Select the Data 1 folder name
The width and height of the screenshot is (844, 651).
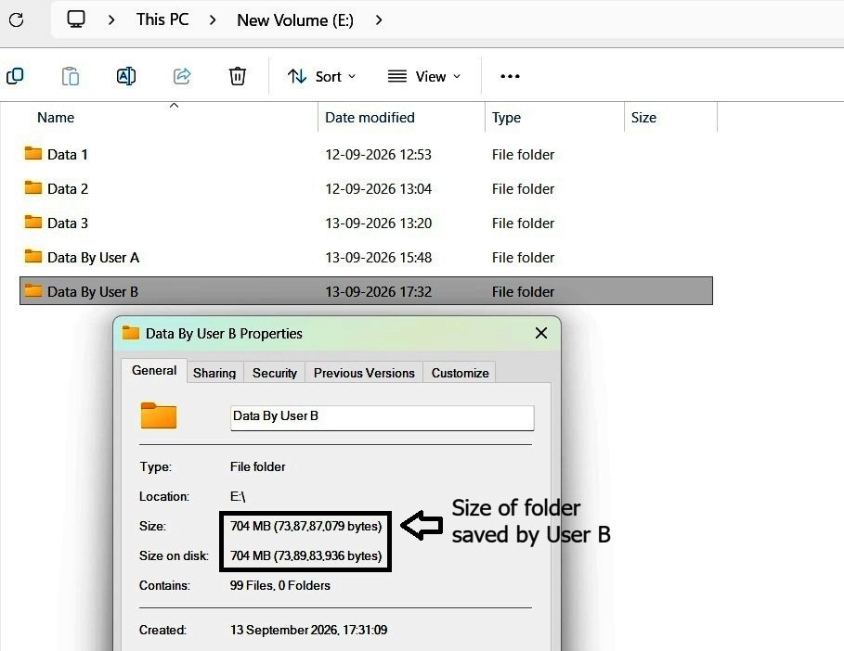[67, 154]
